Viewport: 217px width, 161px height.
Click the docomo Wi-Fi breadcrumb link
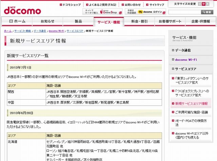(56, 31)
